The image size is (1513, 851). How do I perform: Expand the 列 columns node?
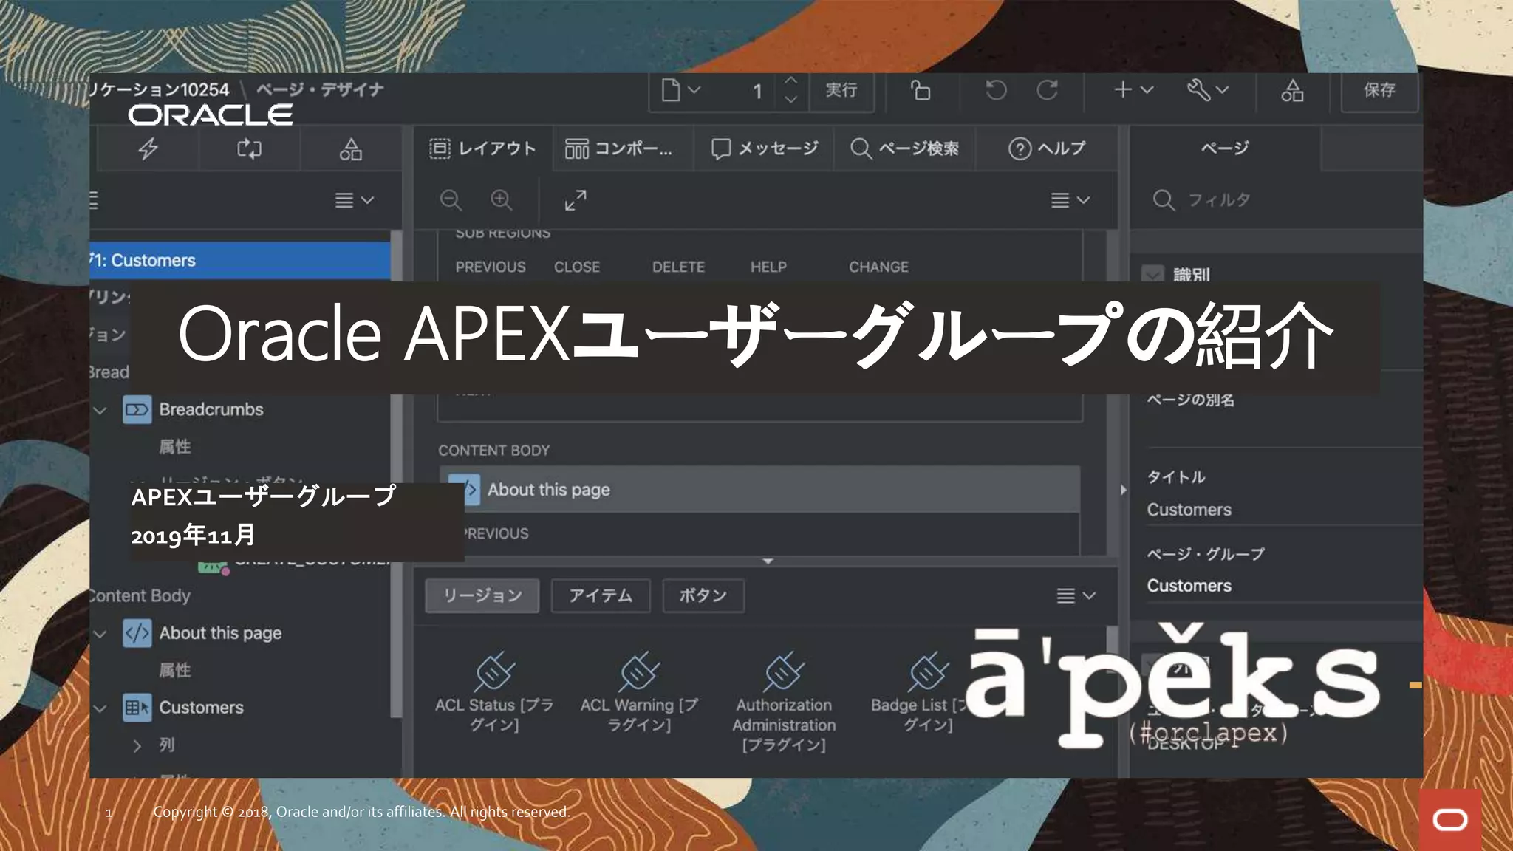click(x=137, y=745)
